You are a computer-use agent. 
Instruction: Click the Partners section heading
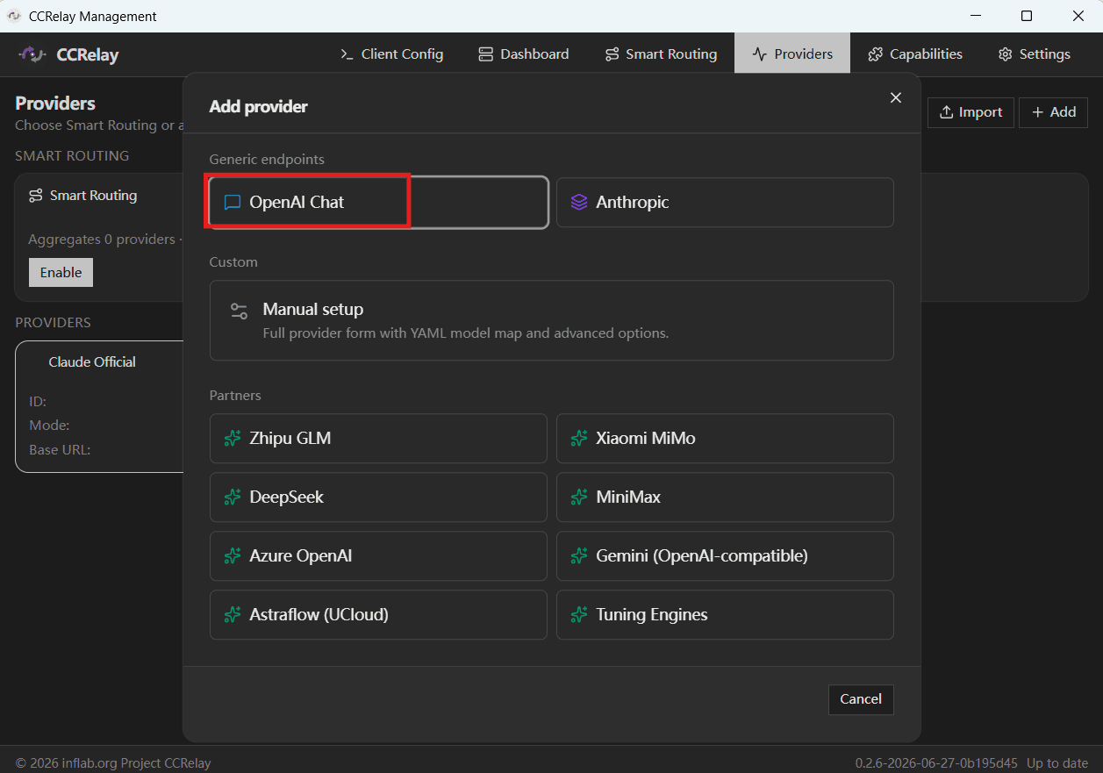[x=235, y=396]
